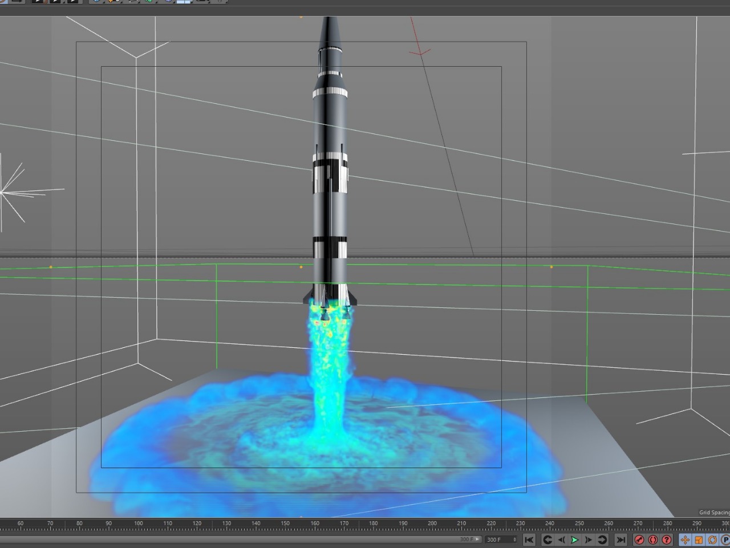Jump to the start of the animation

point(529,539)
